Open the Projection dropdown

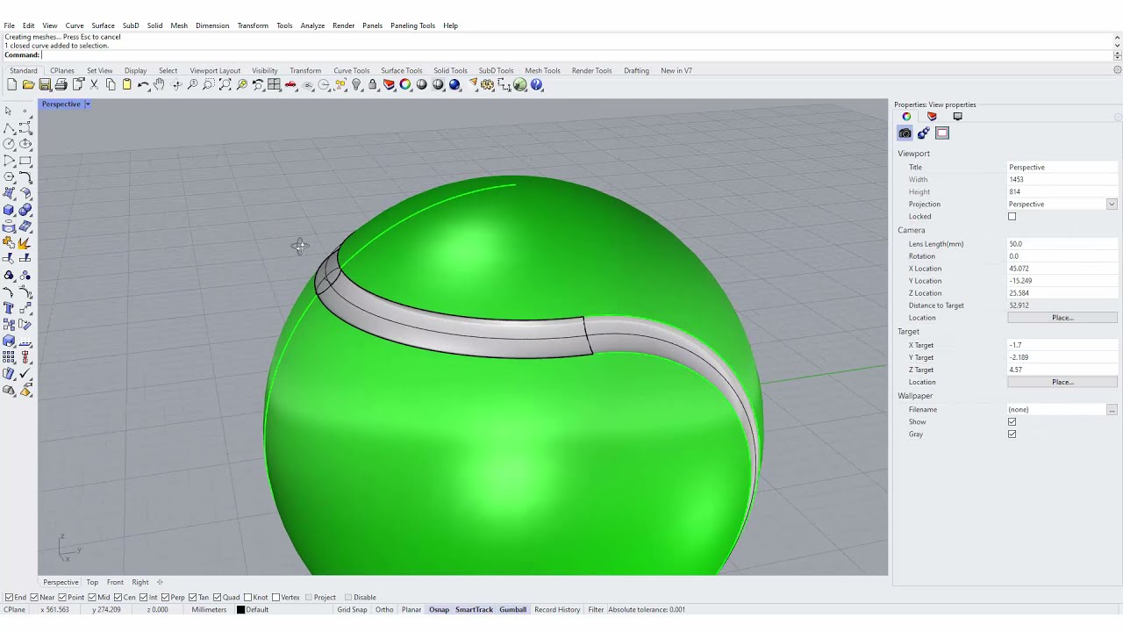(x=1112, y=205)
